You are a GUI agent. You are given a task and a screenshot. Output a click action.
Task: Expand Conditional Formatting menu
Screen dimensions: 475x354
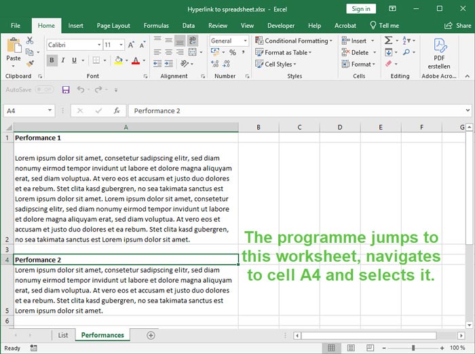point(294,41)
